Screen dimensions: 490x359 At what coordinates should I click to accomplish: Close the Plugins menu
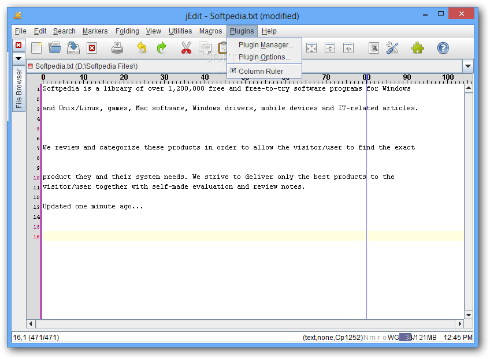click(x=242, y=31)
